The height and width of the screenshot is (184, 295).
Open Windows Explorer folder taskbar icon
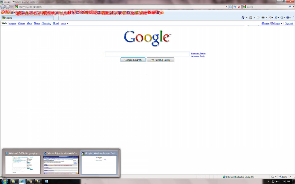[x=14, y=181]
